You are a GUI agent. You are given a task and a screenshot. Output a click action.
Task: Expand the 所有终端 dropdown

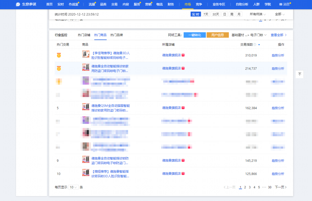tap(257, 14)
